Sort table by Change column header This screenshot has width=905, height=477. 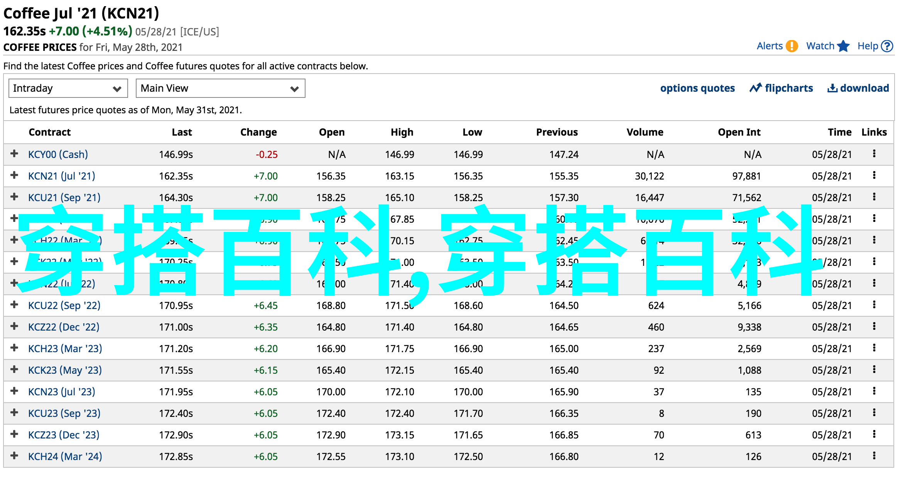(258, 132)
